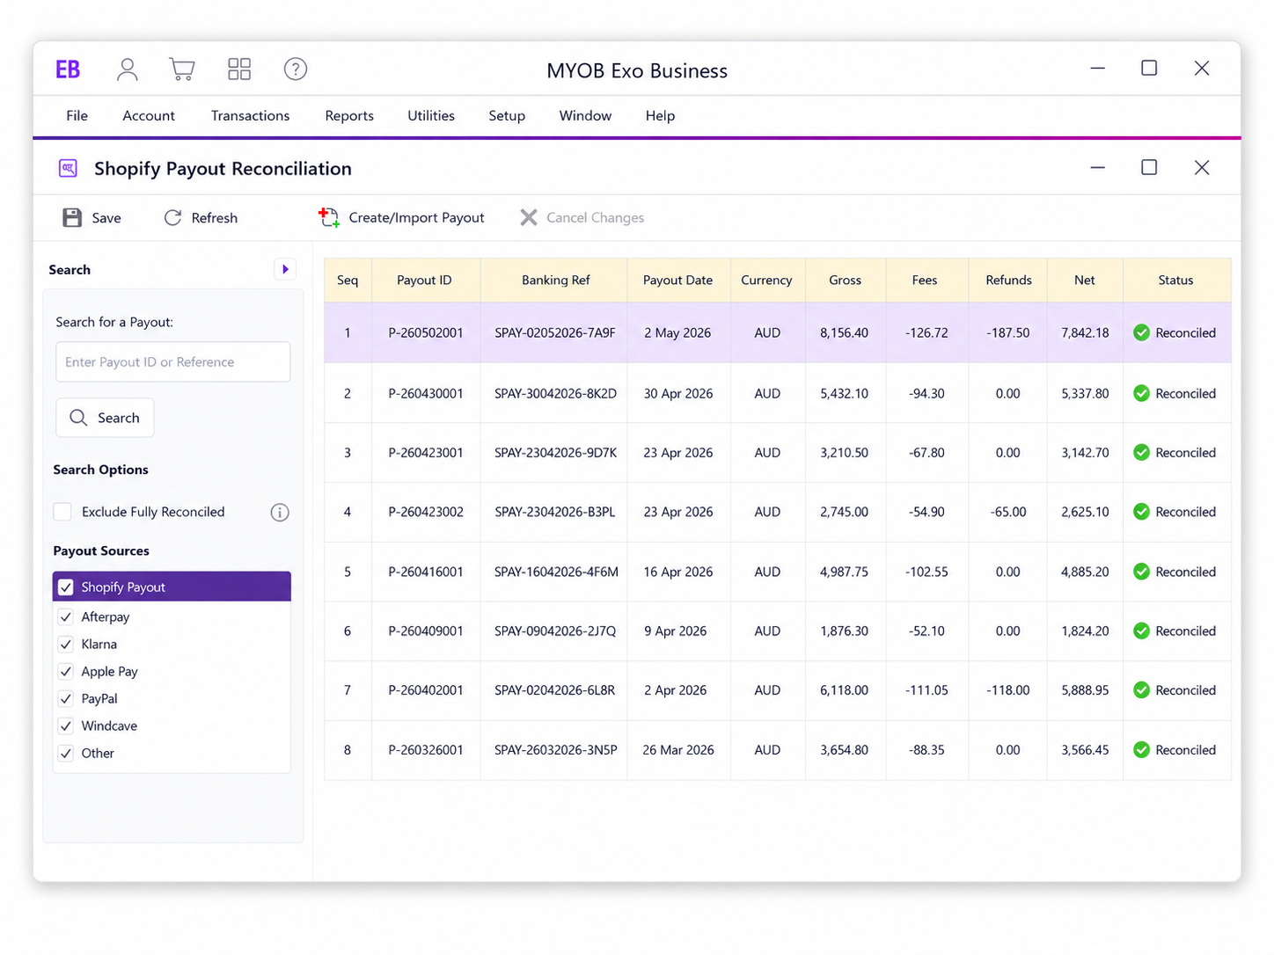Viewport: 1274px width, 955px height.
Task: Open the Account menu
Action: [x=149, y=116]
